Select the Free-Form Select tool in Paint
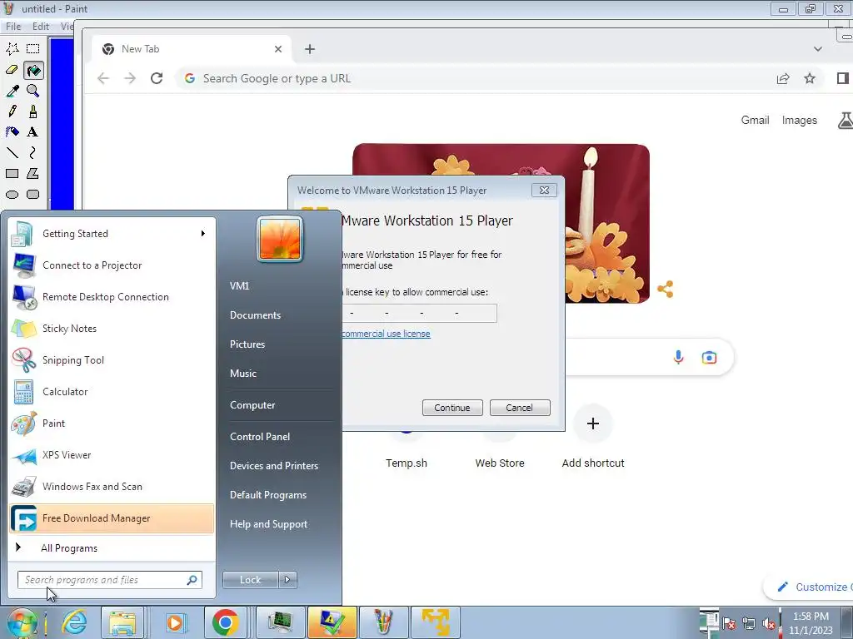The width and height of the screenshot is (853, 639). 12,49
